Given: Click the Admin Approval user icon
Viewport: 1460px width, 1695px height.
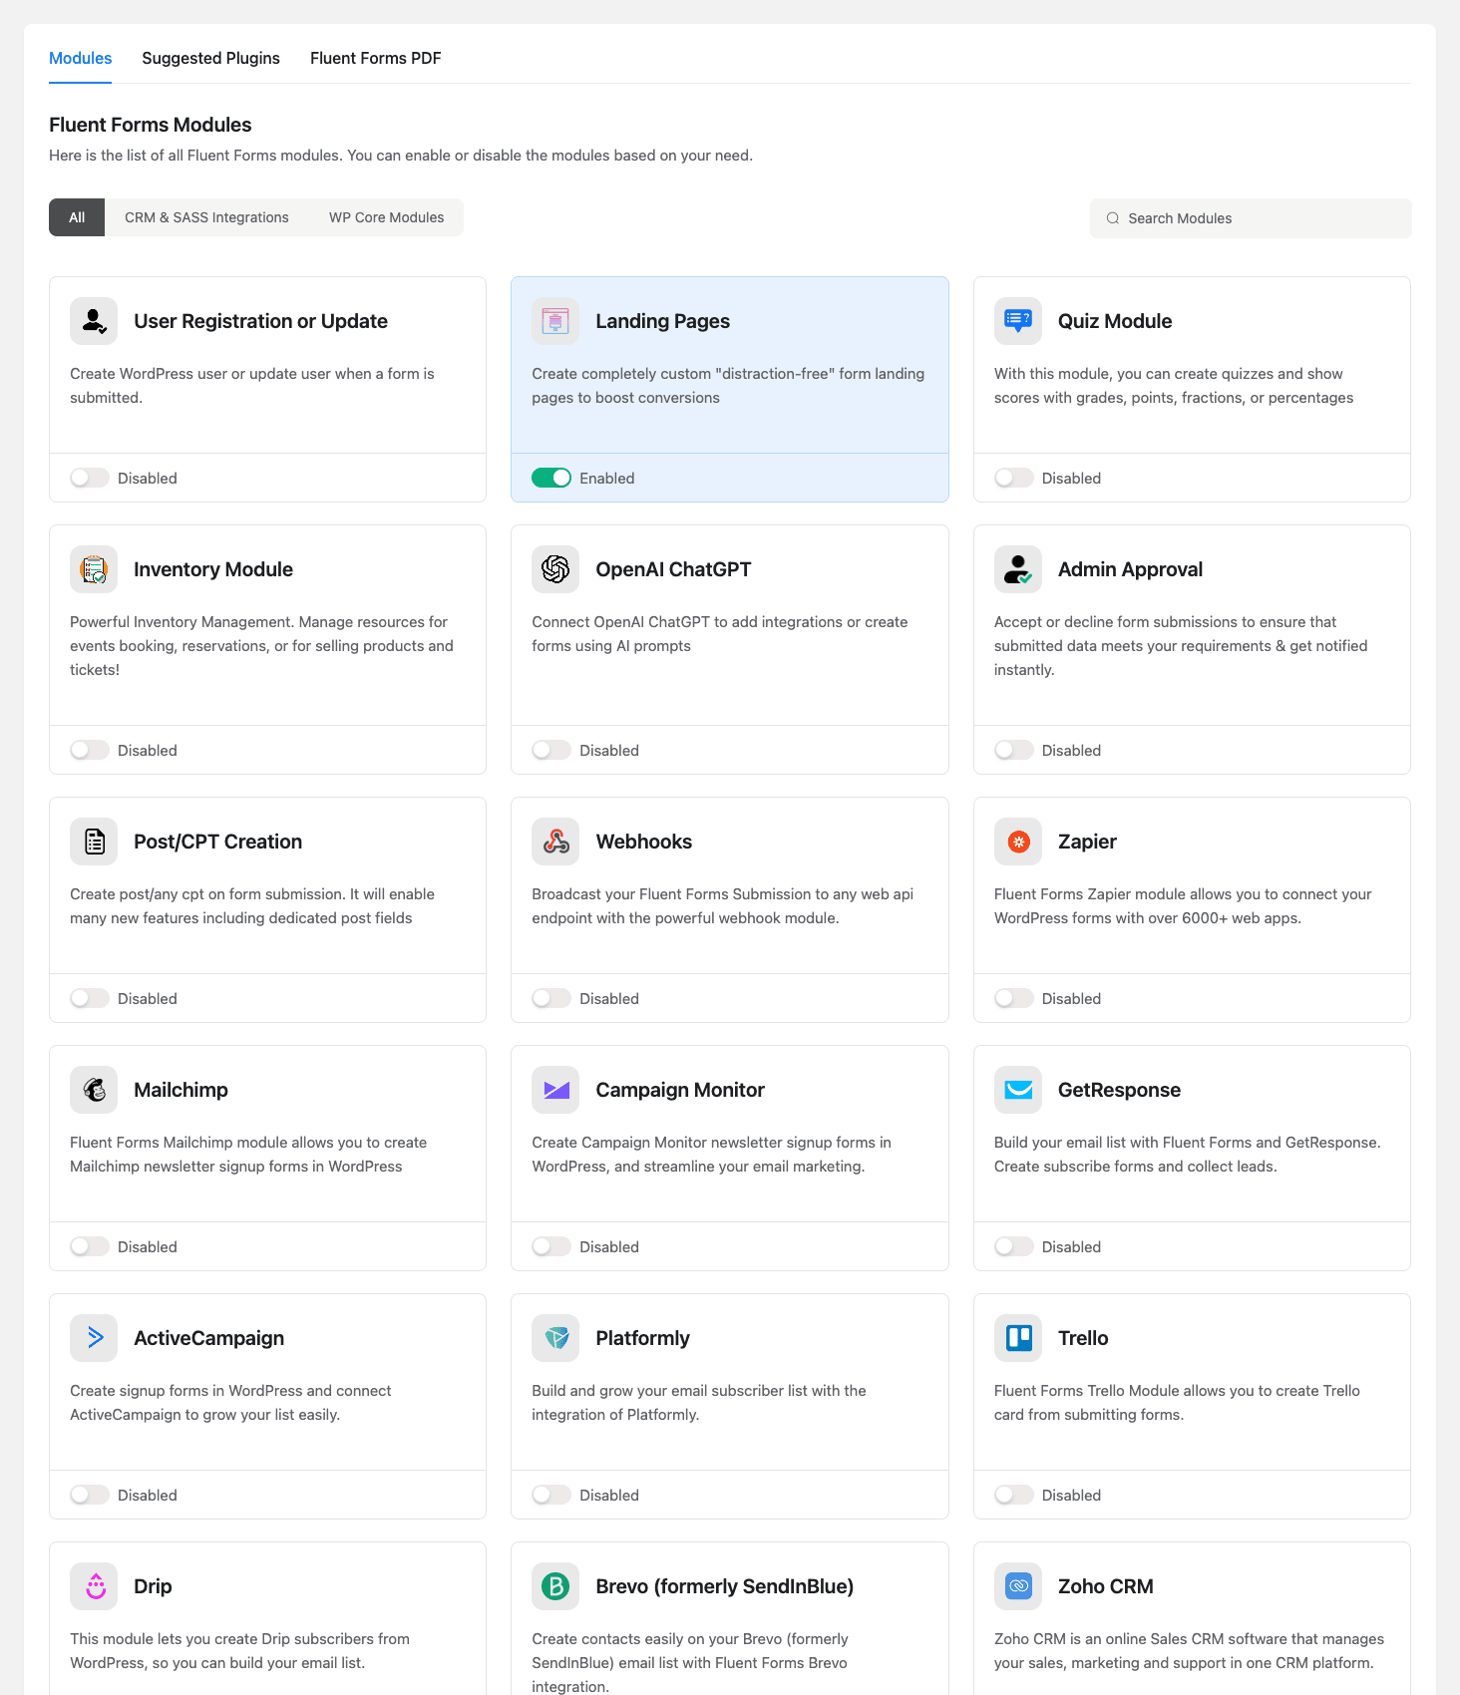Looking at the screenshot, I should 1018,569.
